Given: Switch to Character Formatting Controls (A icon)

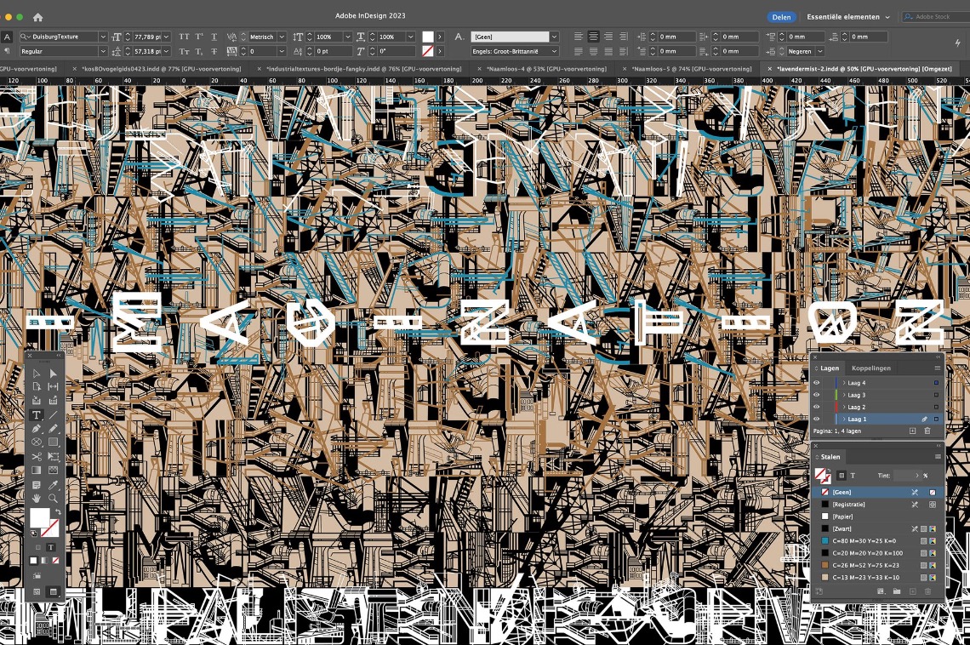Looking at the screenshot, I should click(7, 37).
